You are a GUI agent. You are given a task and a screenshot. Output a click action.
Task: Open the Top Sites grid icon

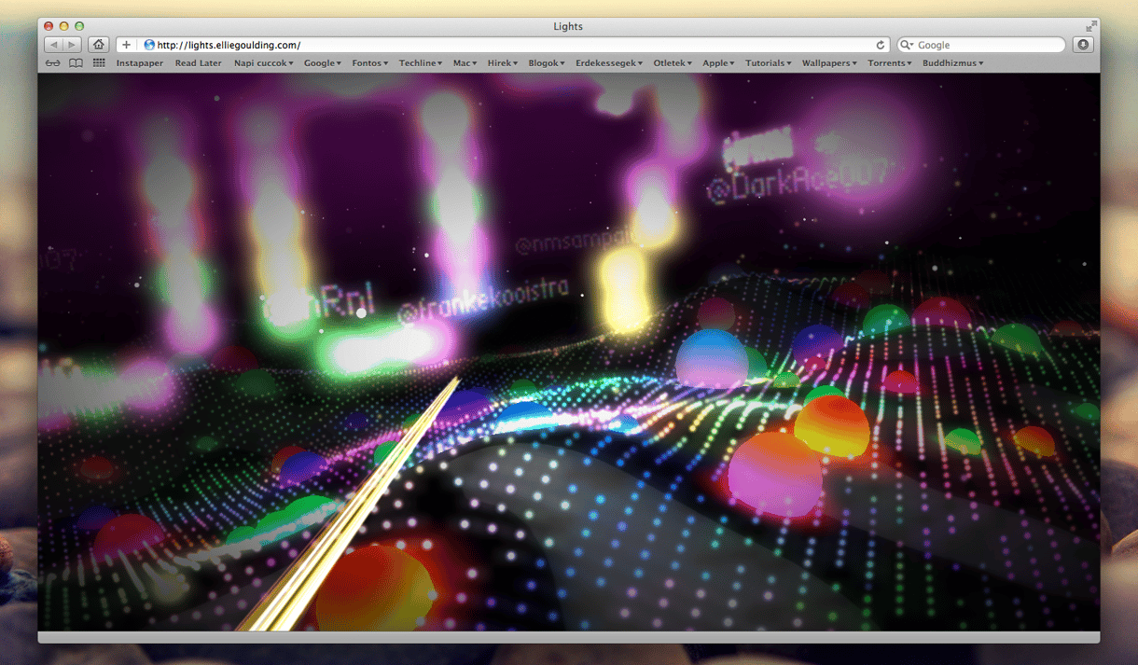99,63
